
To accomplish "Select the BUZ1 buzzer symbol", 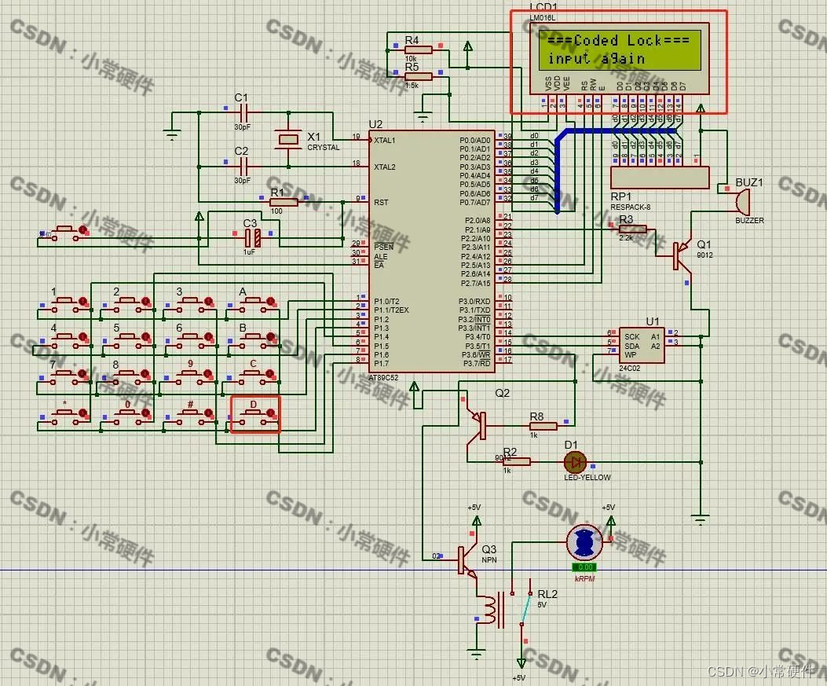I will click(x=741, y=201).
